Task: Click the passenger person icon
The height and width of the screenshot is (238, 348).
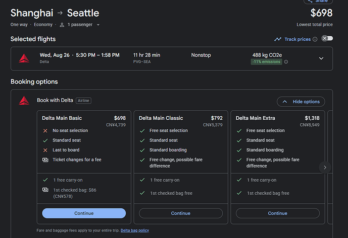Action: tap(62, 25)
